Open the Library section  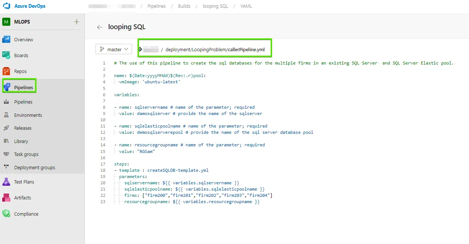(21, 141)
